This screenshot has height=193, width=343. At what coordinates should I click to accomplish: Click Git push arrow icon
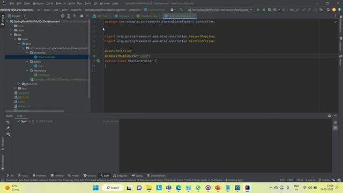[309, 10]
